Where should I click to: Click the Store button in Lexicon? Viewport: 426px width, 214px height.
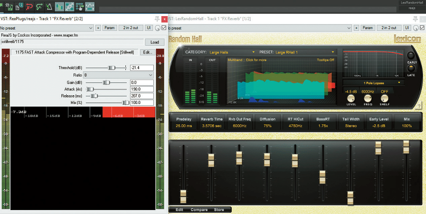(x=219, y=210)
